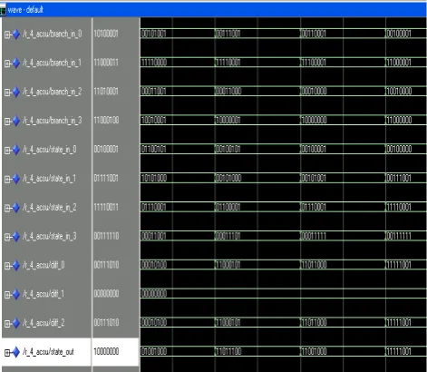Click the blue diamond icon for state_in_2
The width and height of the screenshot is (427, 372).
(x=15, y=208)
